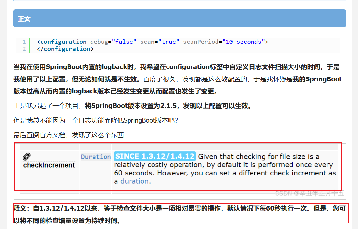Screen dimensions: 358x229
Task: Click the 正文 section header
Action: (x=179, y=18)
